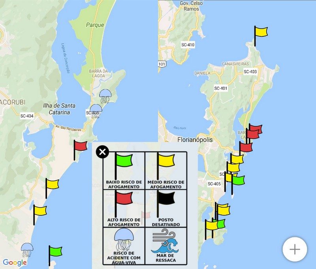
Task: Select the green flag beside the Google logo
Action: [x=55, y=251]
